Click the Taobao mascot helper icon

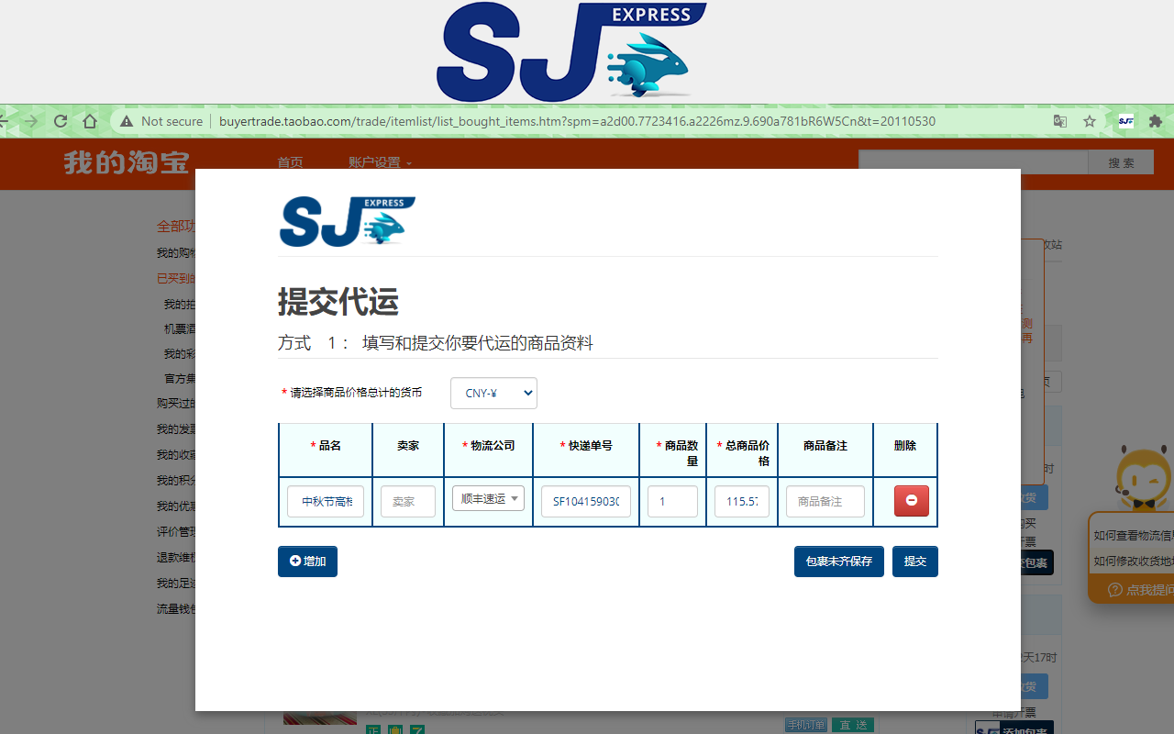pyautogui.click(x=1144, y=477)
